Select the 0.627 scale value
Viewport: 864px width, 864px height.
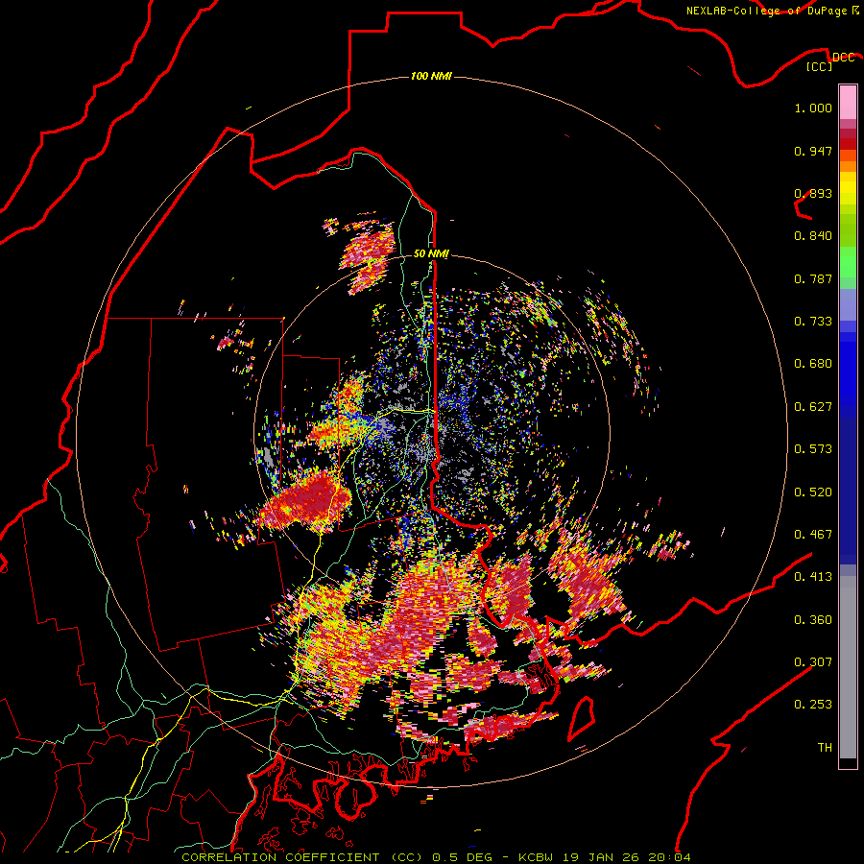pos(813,407)
